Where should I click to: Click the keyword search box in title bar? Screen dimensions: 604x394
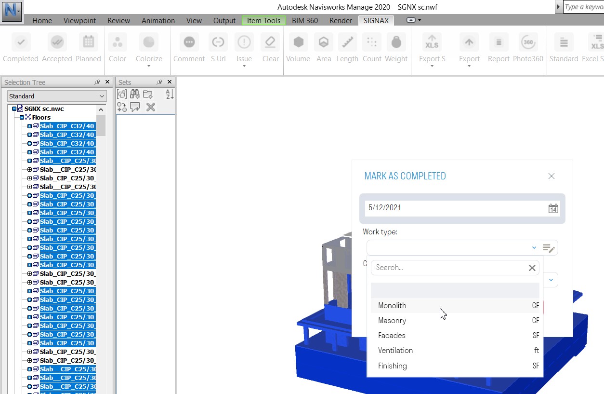pos(583,7)
